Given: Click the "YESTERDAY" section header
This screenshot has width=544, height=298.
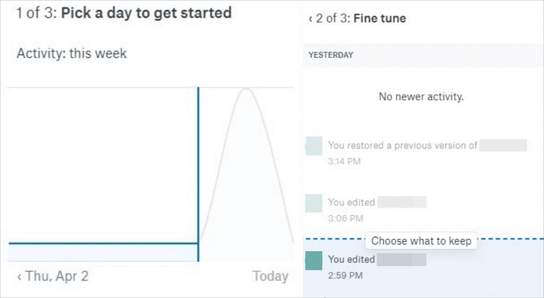Looking at the screenshot, I should [x=330, y=55].
